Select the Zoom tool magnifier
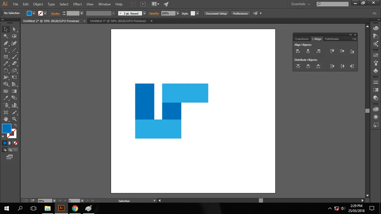The height and width of the screenshot is (214, 381). (x=14, y=119)
